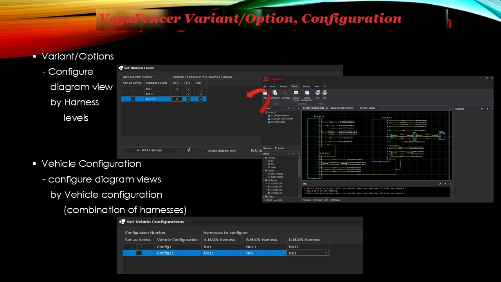The image size is (501, 282).
Task: Select the No111 harness level cell
Action: point(157,99)
